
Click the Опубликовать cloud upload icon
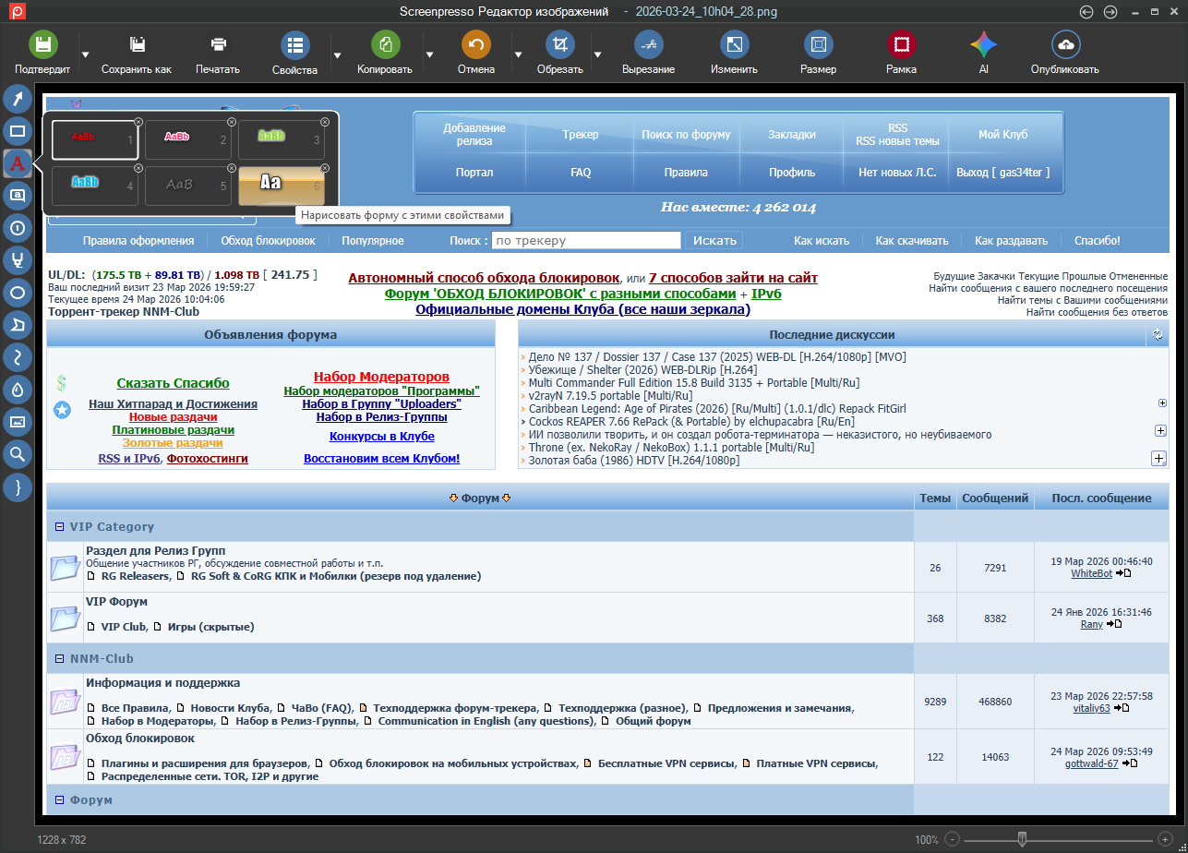pos(1065,44)
